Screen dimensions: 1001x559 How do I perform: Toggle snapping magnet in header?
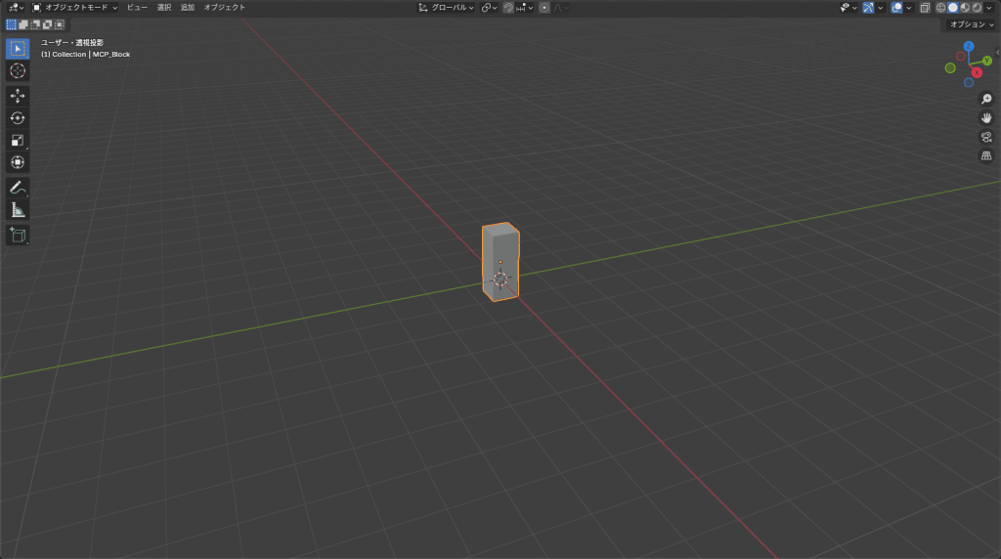[x=508, y=8]
